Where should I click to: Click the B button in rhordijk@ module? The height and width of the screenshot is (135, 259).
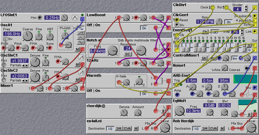point(163,110)
